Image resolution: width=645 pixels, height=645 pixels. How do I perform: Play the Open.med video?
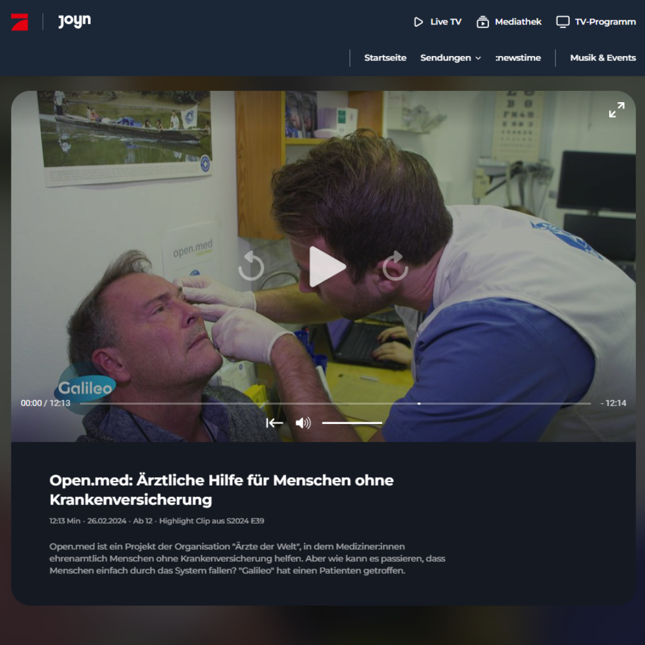pyautogui.click(x=326, y=266)
